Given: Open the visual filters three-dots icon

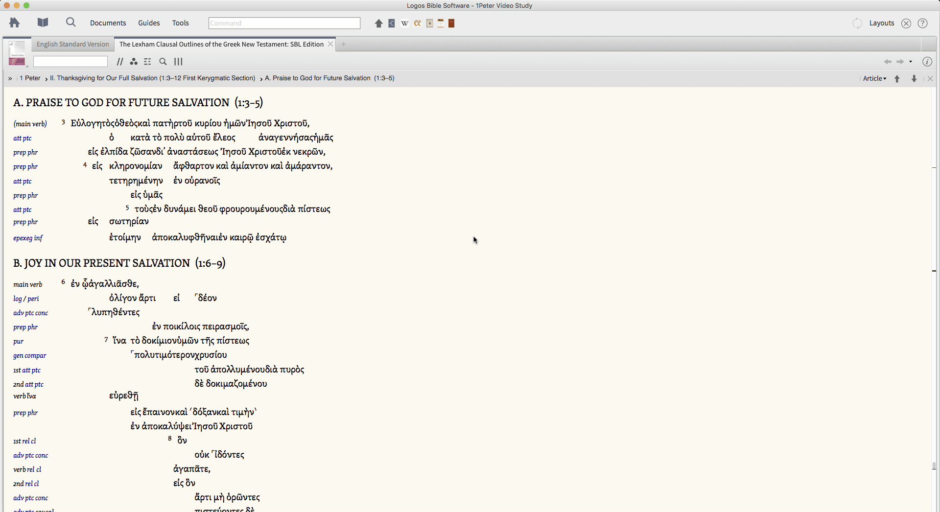Looking at the screenshot, I should point(134,62).
